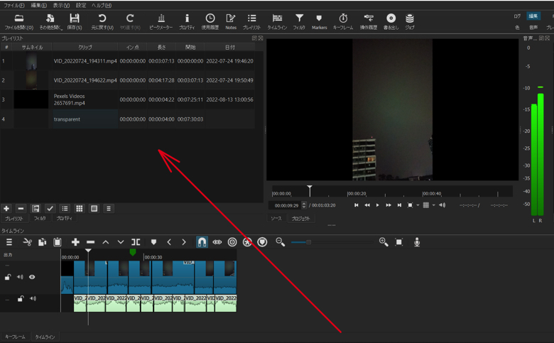Click the player volume speaker icon
Image resolution: width=554 pixels, height=343 pixels.
(x=442, y=205)
